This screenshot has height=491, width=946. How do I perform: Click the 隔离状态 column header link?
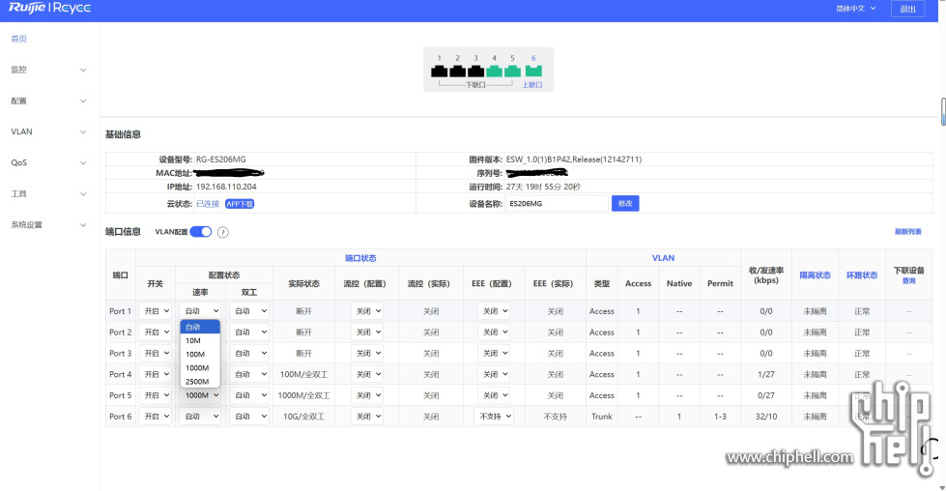[815, 275]
